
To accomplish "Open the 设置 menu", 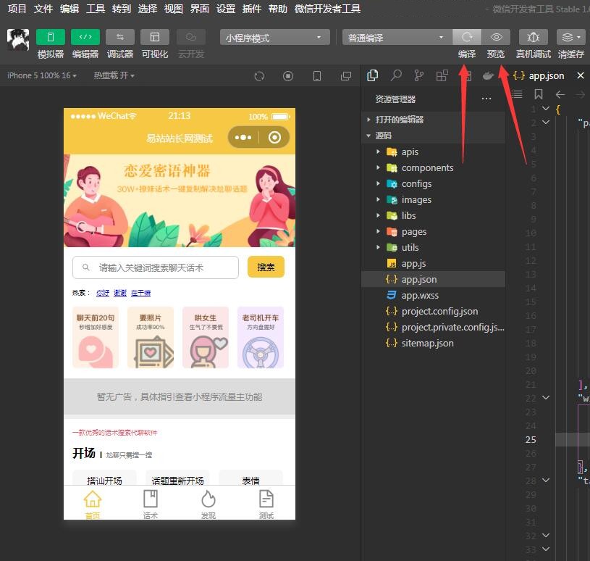I will (226, 9).
